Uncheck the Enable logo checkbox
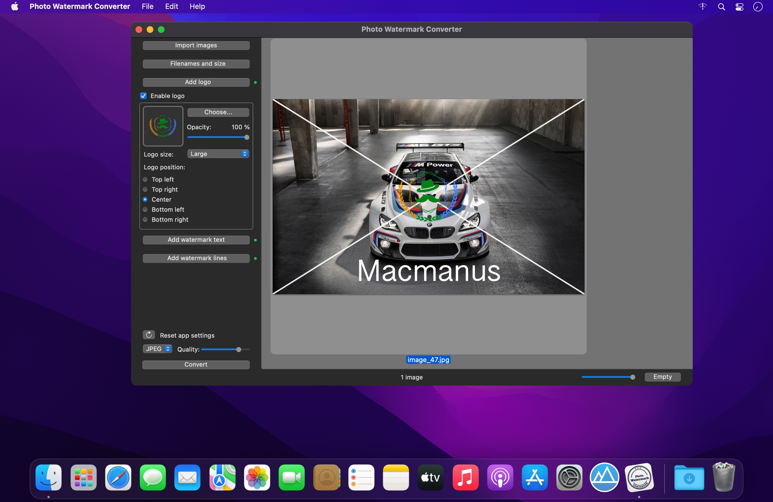The width and height of the screenshot is (773, 502). click(x=144, y=96)
